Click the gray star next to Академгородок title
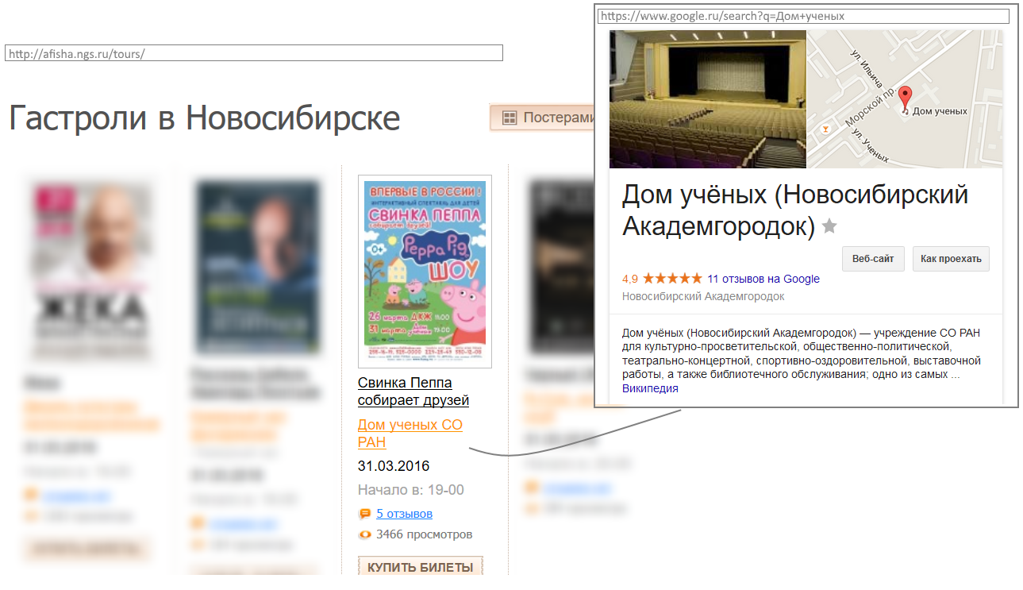1023x590 pixels. coord(829,227)
